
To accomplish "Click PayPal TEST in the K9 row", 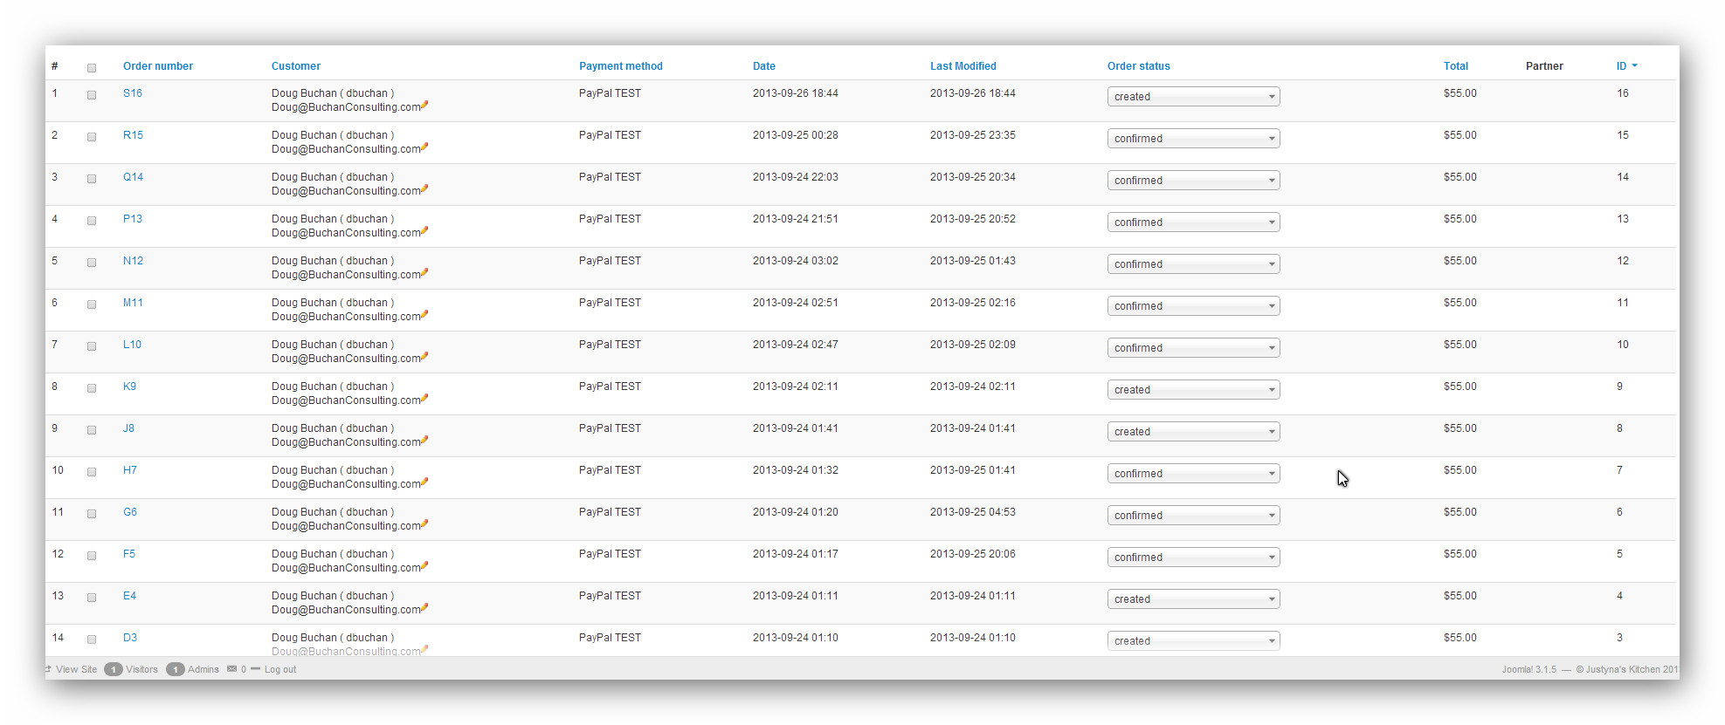I will coord(610,386).
